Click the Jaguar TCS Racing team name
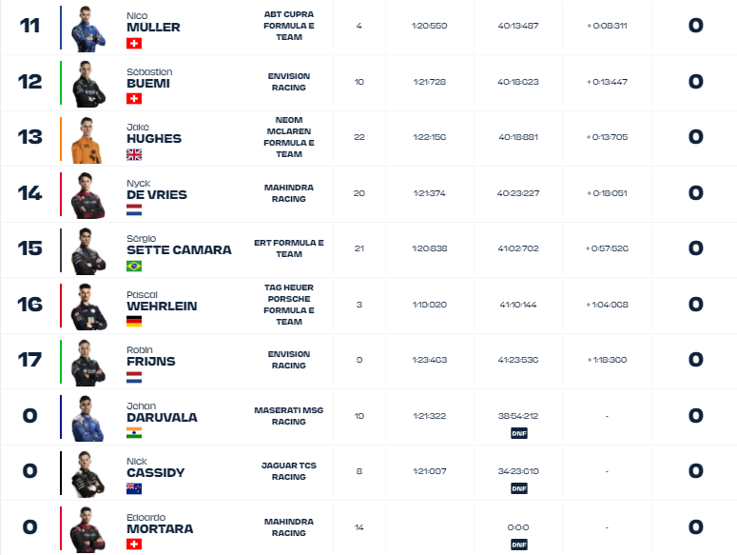 pos(289,471)
